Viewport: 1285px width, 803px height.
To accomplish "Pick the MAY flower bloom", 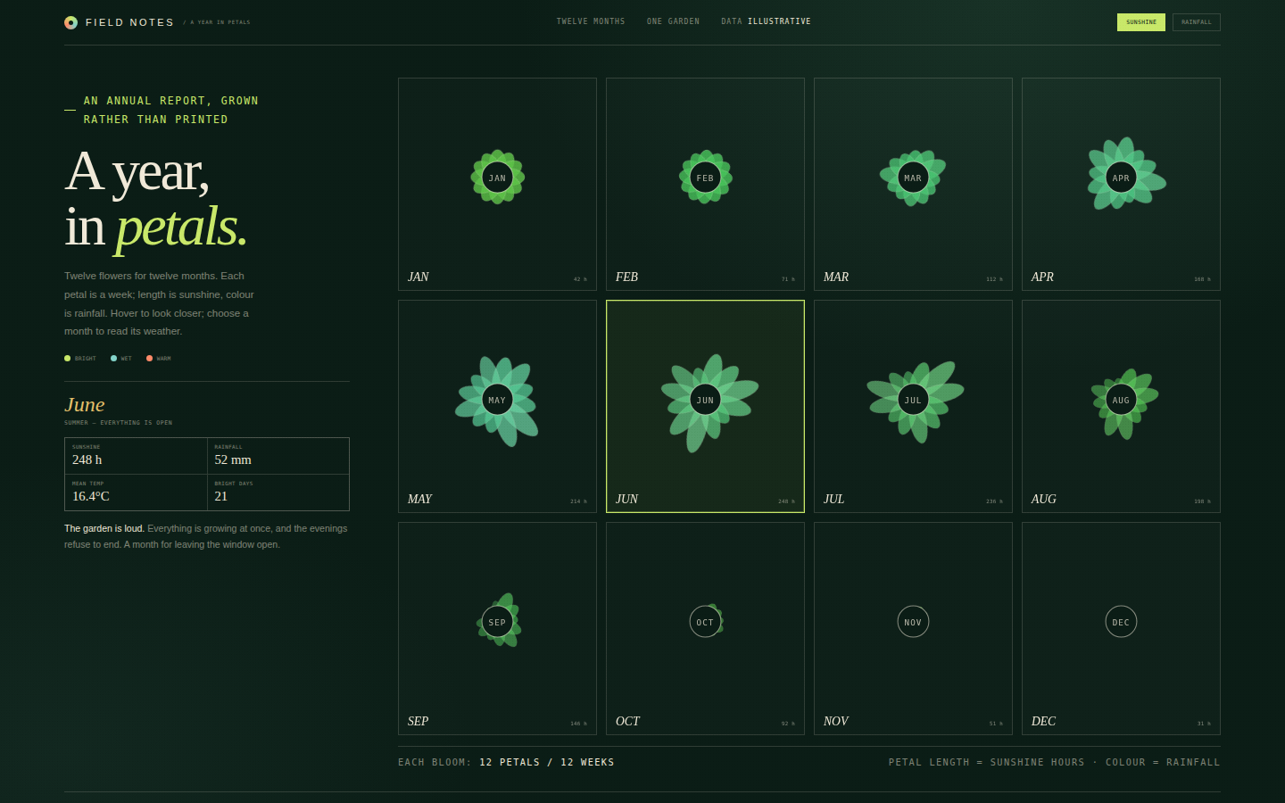I will (497, 401).
